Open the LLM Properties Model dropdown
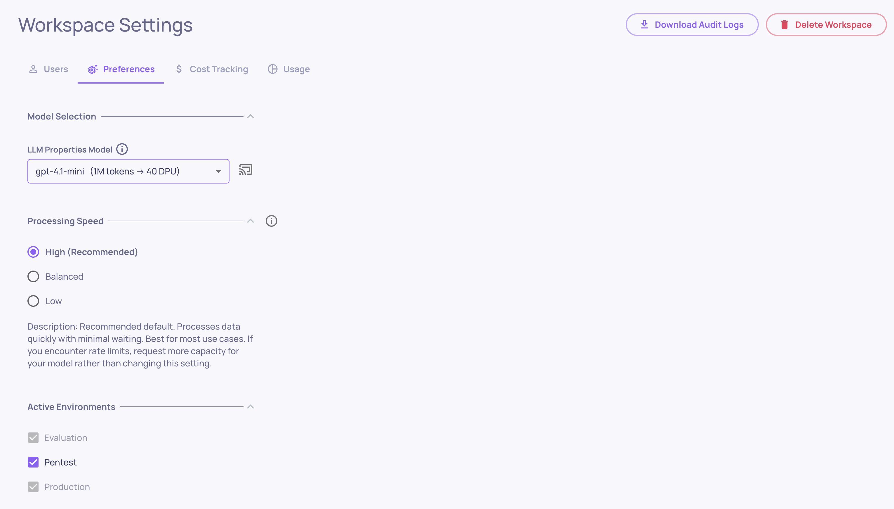The height and width of the screenshot is (509, 894). [128, 171]
